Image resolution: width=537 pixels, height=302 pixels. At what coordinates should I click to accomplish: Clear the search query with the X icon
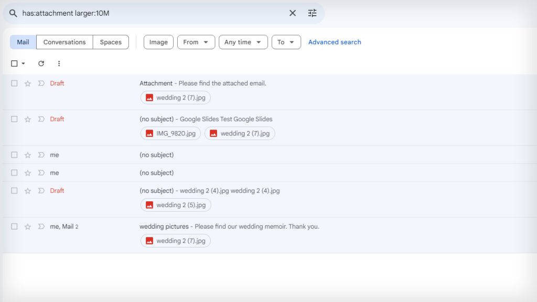(x=292, y=13)
